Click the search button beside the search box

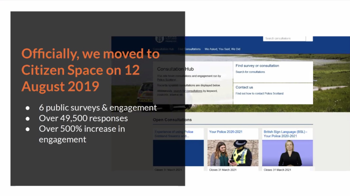pos(309,38)
